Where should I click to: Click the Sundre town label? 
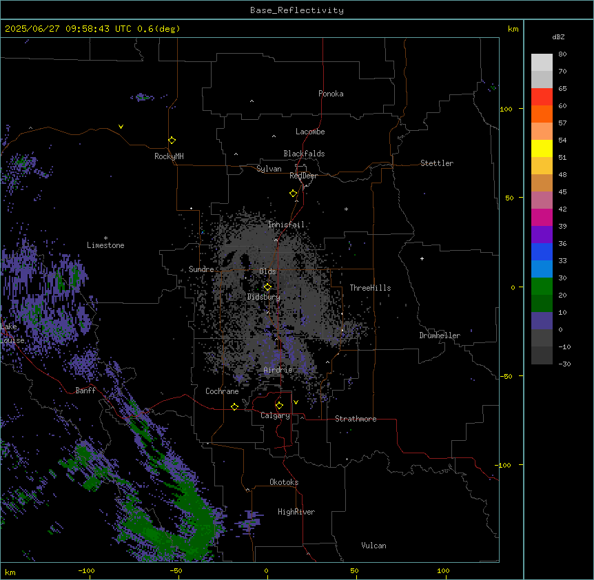pos(201,269)
